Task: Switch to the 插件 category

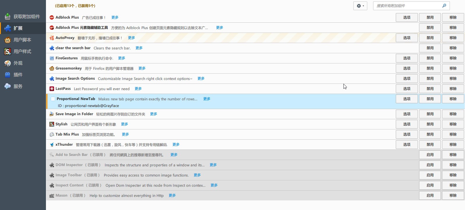Action: click(23, 75)
